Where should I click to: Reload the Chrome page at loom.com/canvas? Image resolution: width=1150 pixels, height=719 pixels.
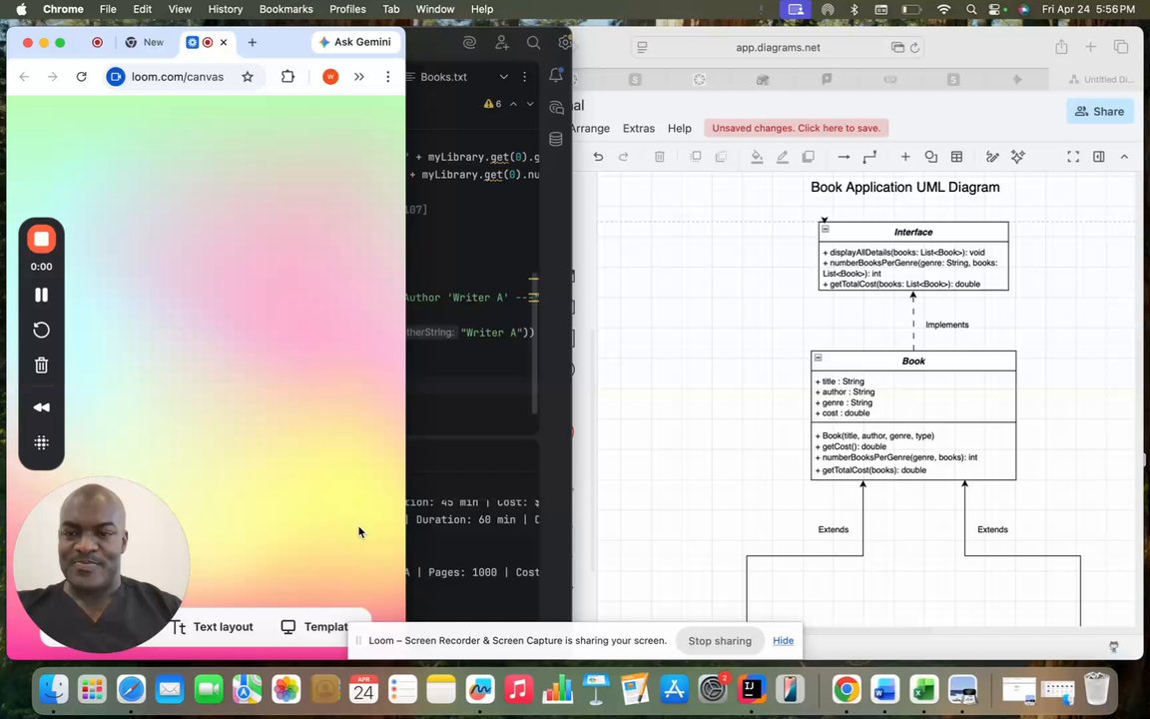click(82, 76)
